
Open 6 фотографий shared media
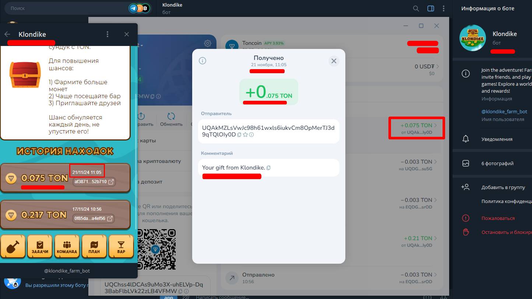492,163
